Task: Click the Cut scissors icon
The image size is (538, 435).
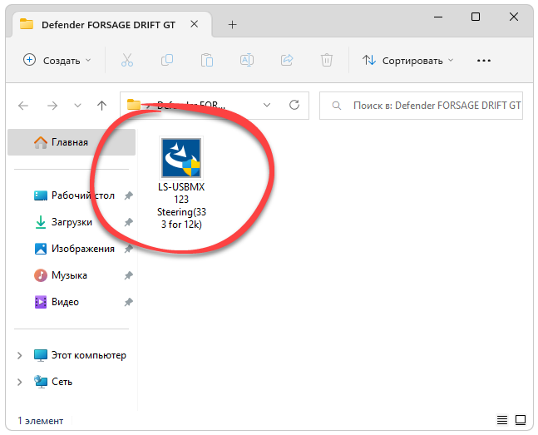Action: pyautogui.click(x=127, y=61)
